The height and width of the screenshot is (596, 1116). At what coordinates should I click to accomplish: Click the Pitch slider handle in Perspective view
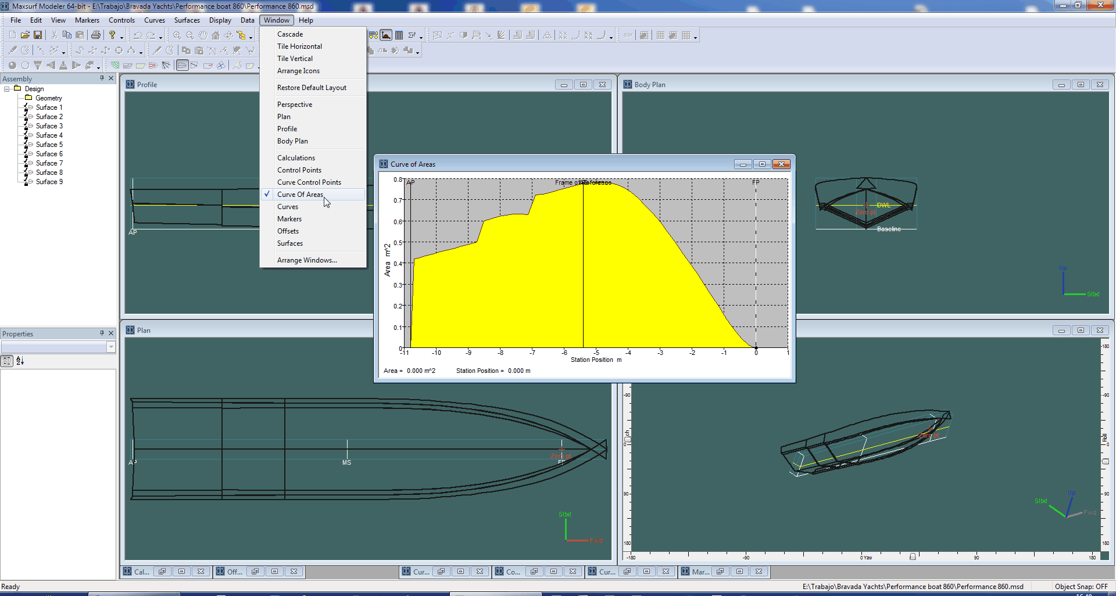(x=627, y=439)
